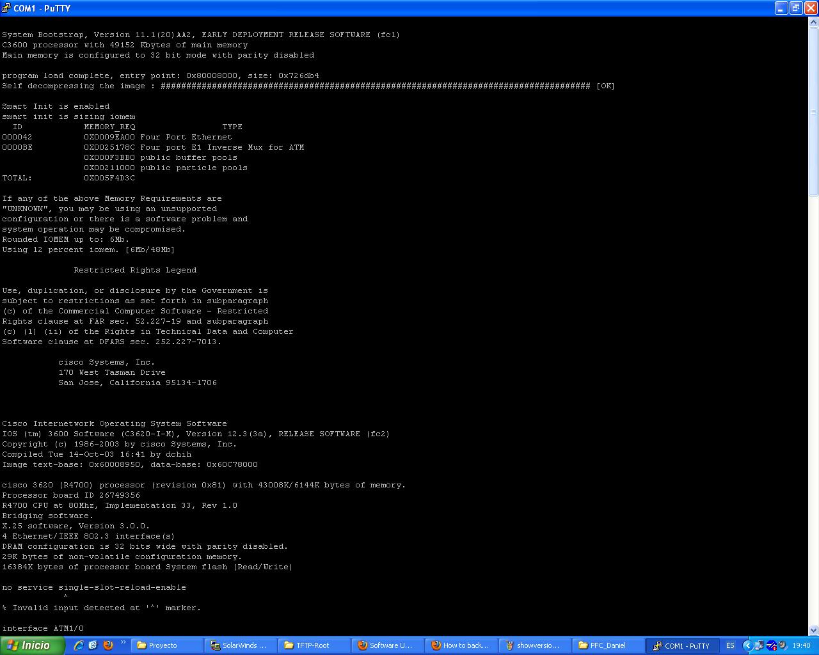Open the Inicio start menu
The image size is (819, 655).
32,645
